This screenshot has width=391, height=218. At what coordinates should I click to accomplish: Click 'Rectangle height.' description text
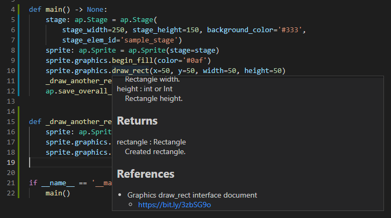coord(154,99)
